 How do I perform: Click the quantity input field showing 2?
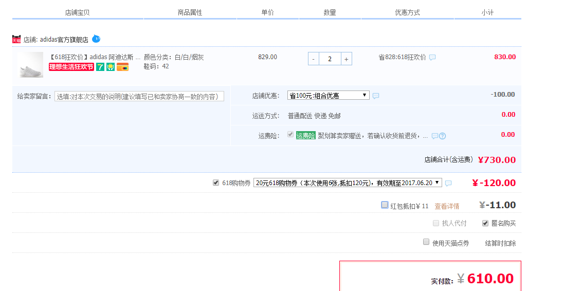point(330,59)
